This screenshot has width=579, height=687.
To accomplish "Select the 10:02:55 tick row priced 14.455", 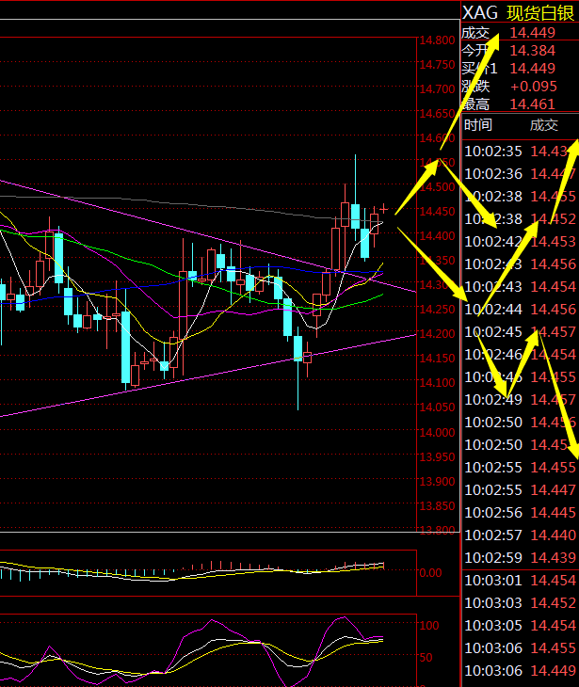I will pos(521,468).
